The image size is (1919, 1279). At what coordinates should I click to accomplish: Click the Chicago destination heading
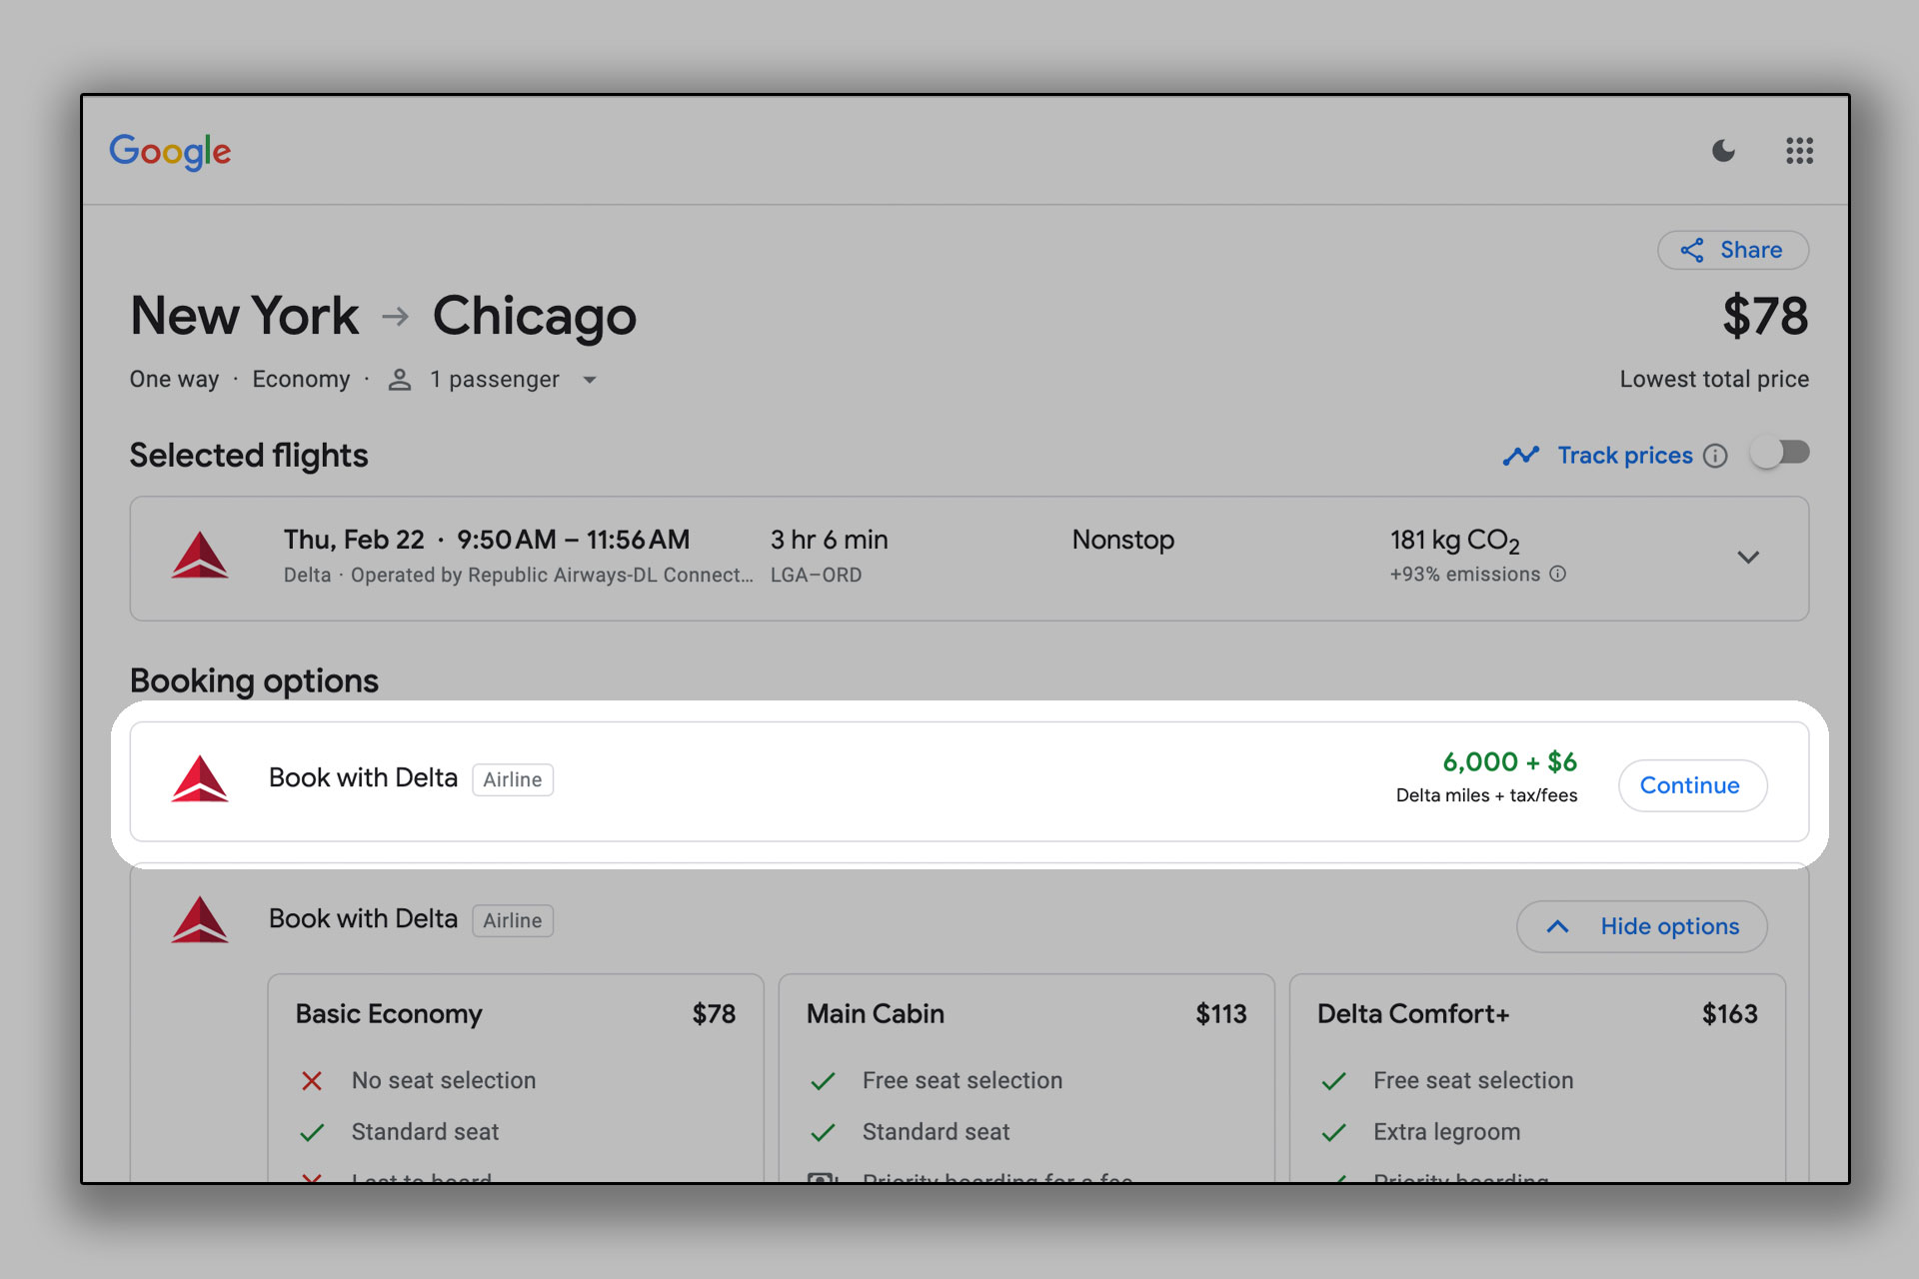click(x=534, y=317)
